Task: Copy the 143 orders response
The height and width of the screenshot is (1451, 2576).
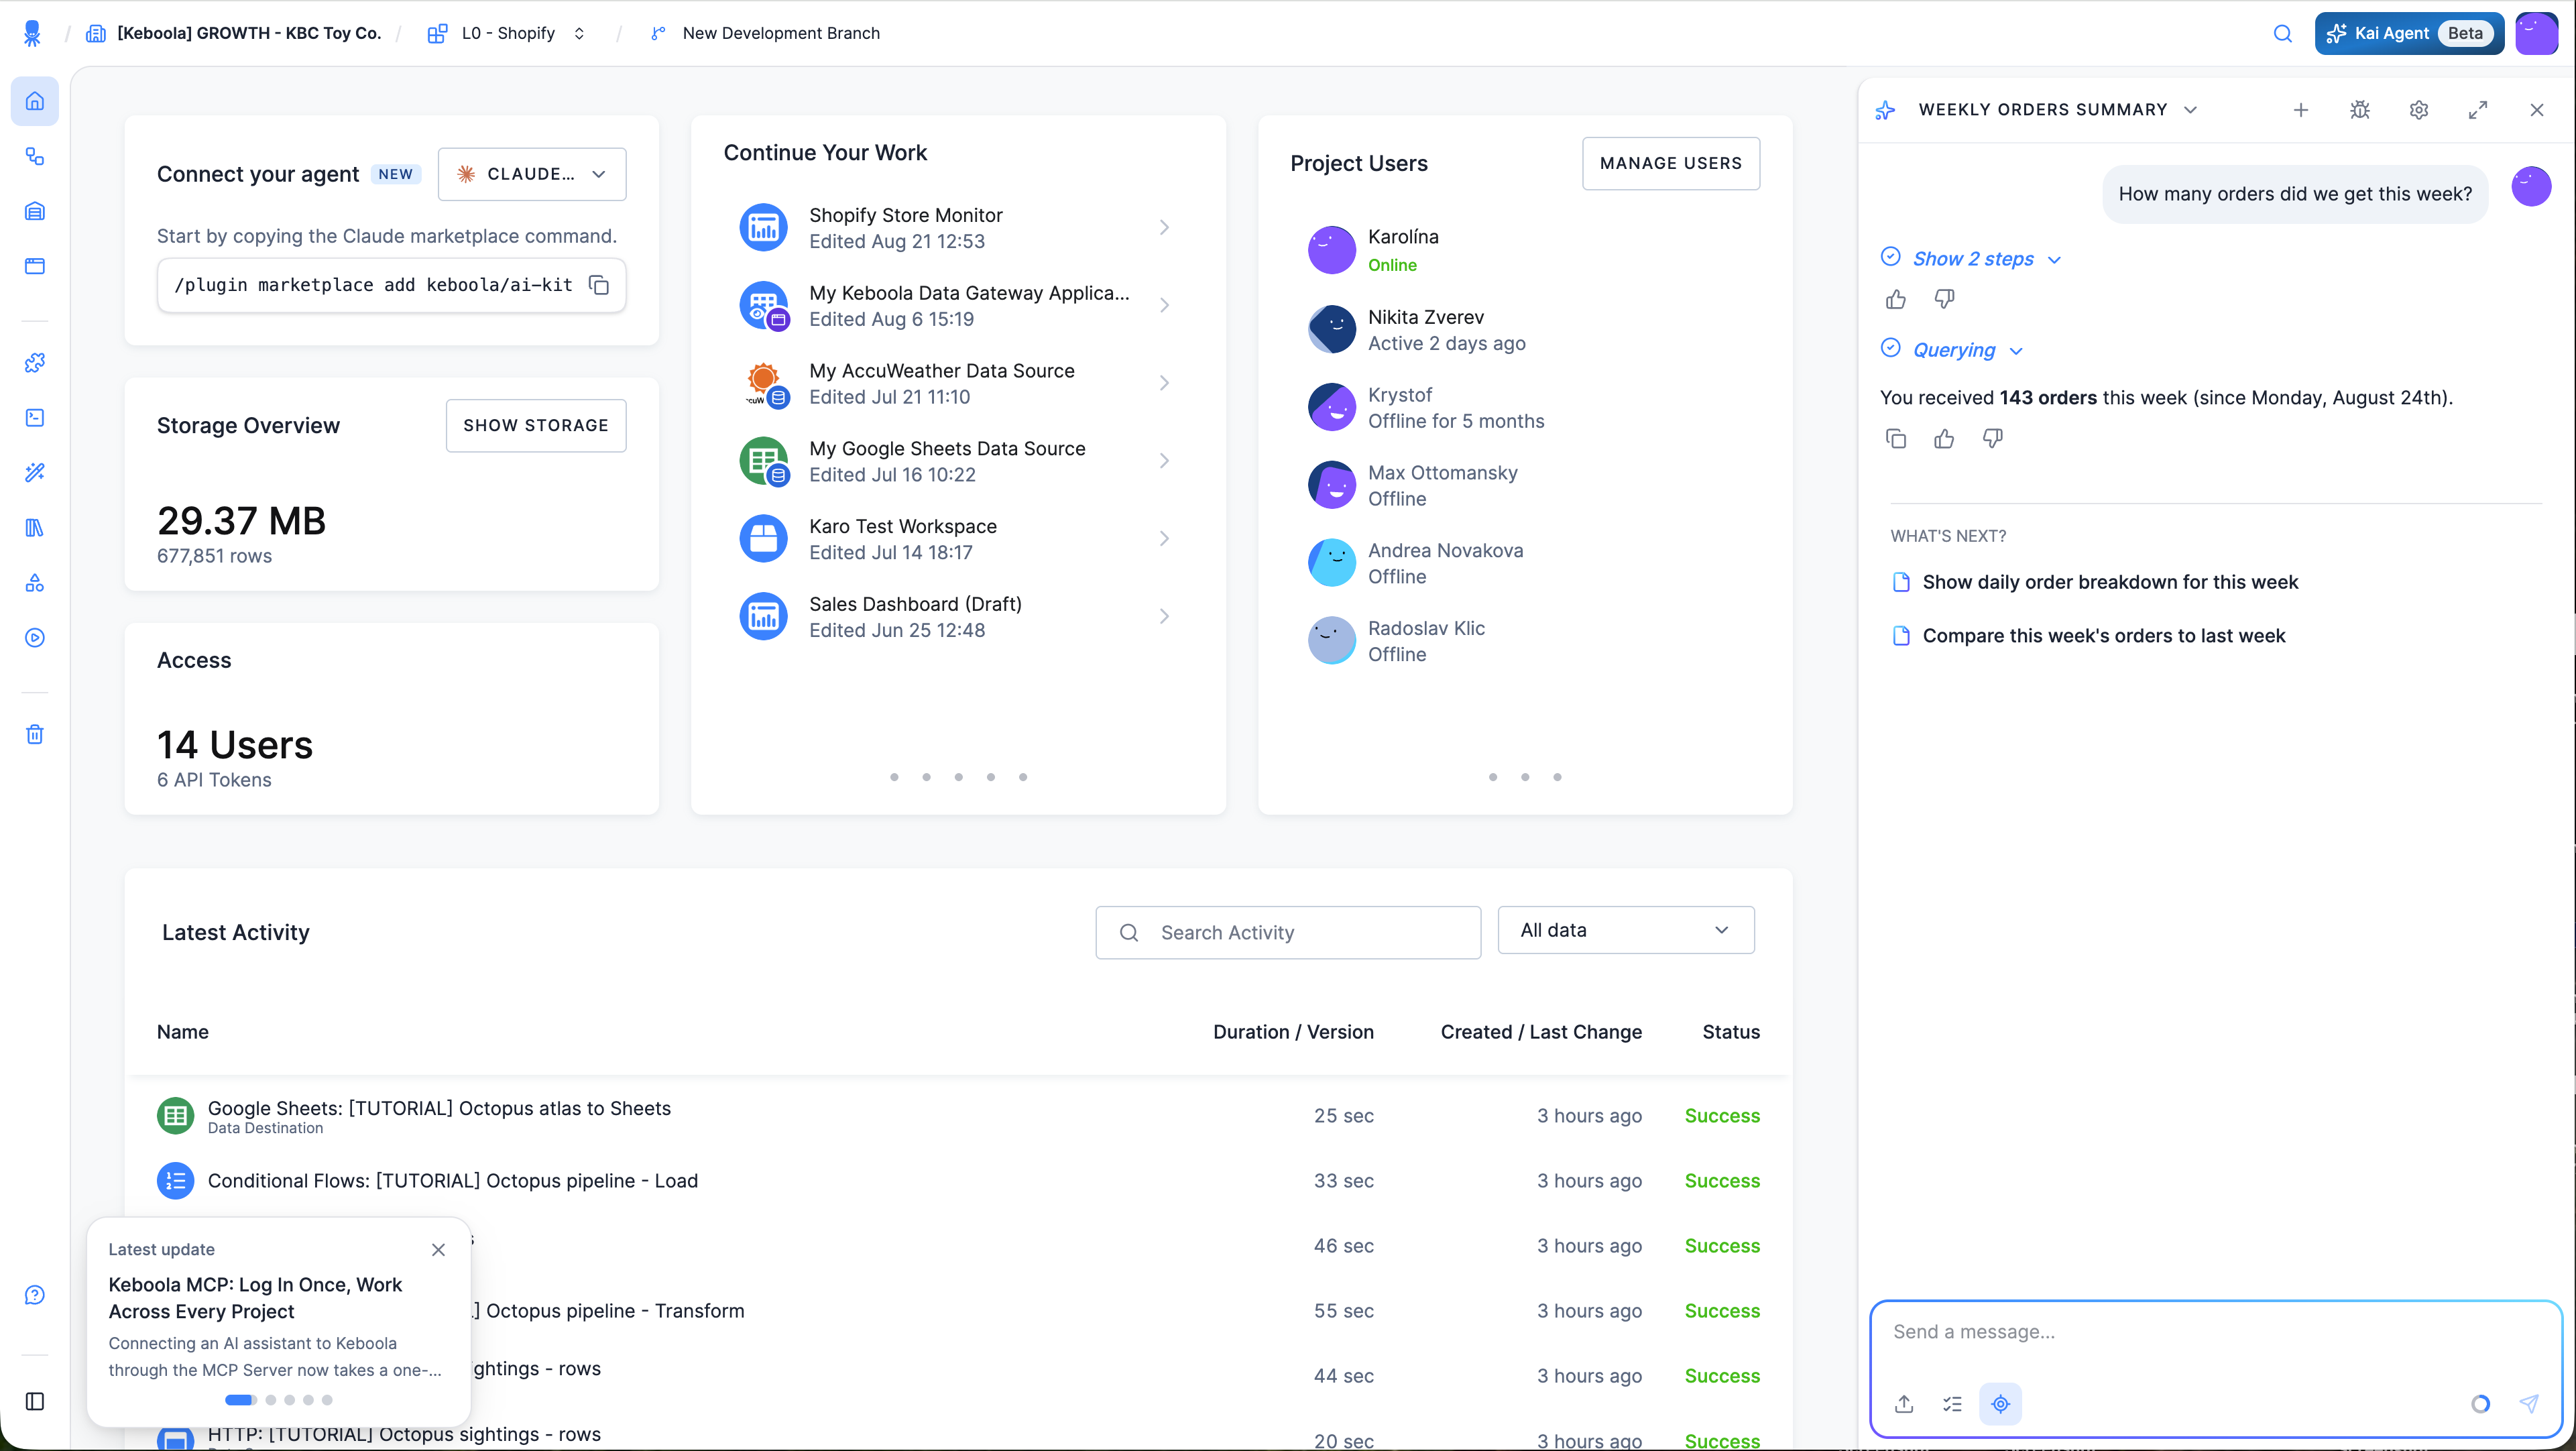Action: 1896,438
